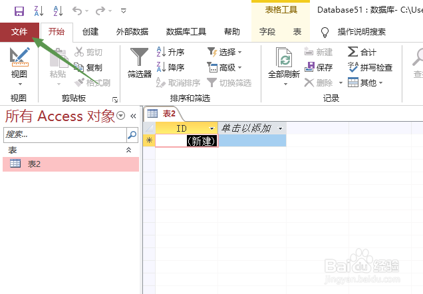
Task: Click the 筛选器 funnel icon
Action: (x=139, y=57)
